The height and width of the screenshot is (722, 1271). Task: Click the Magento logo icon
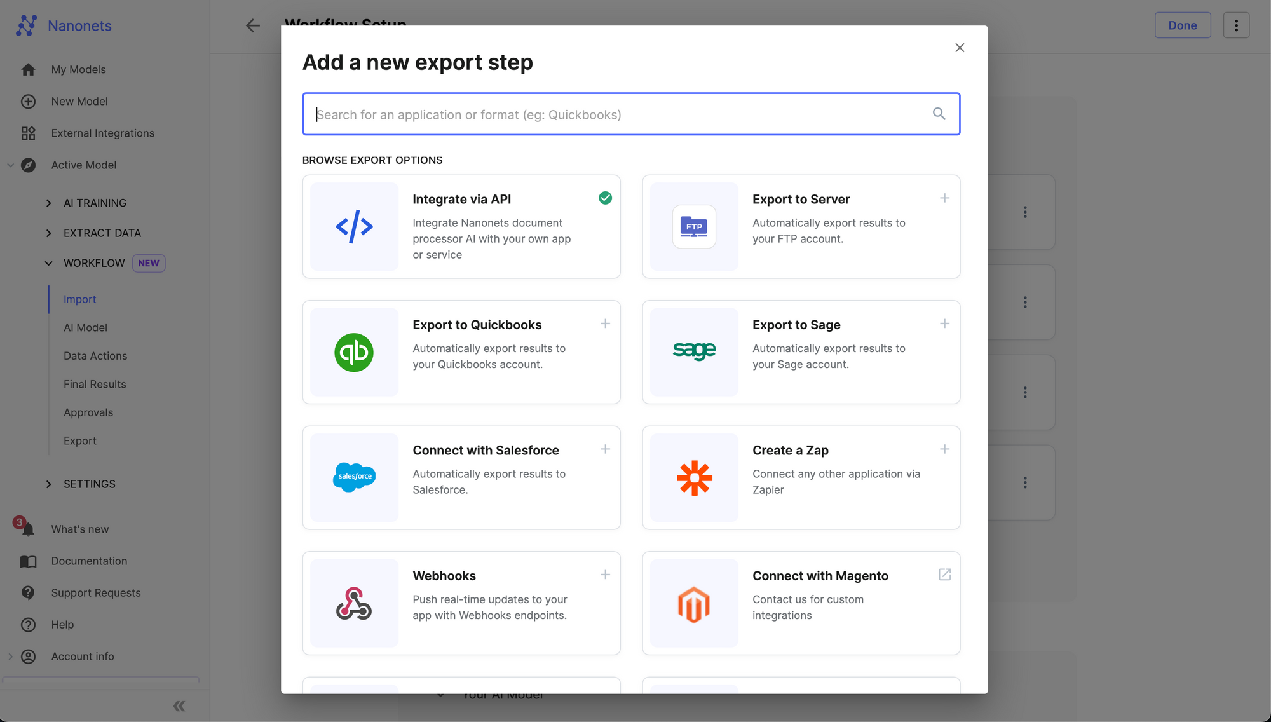coord(694,604)
